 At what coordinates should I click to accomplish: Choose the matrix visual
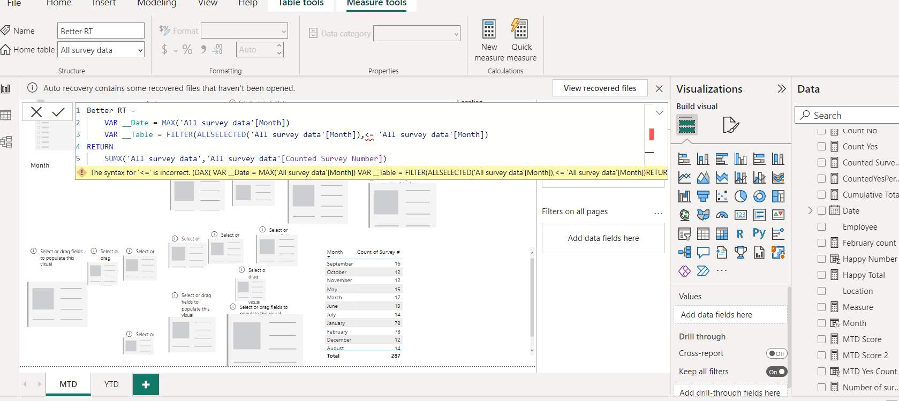tap(722, 233)
